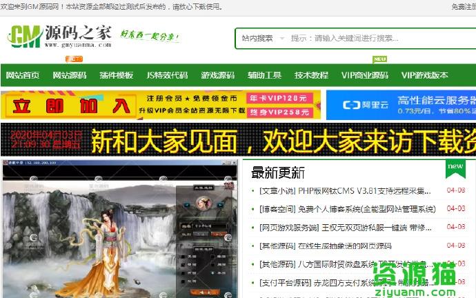
Task: Open the 辅助工具 nav item
Action: 264,75
